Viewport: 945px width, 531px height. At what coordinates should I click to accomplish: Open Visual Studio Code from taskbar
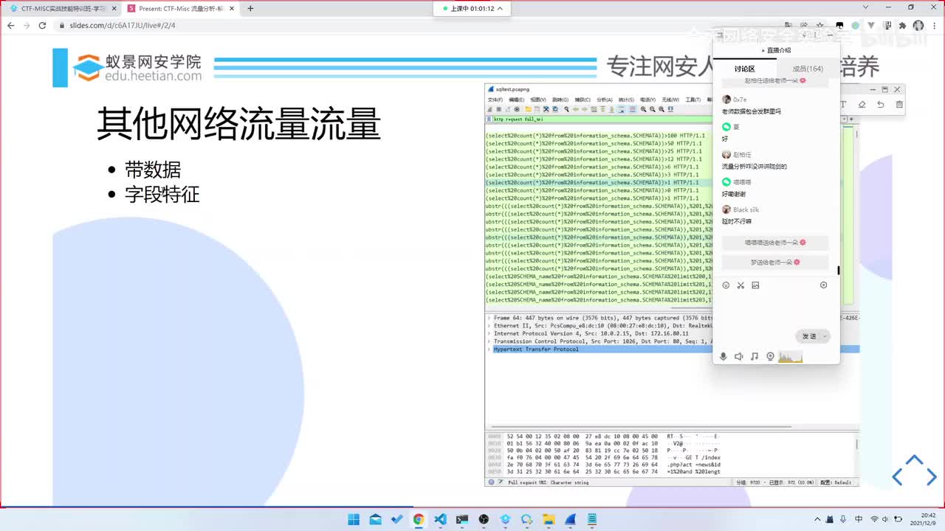[440, 519]
